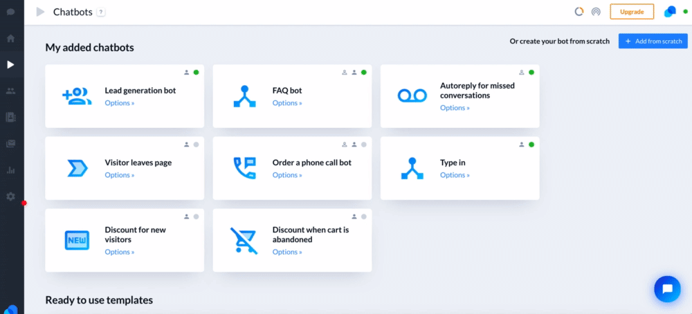Select the Chatbots play icon in sidebar
The height and width of the screenshot is (314, 692).
point(10,65)
